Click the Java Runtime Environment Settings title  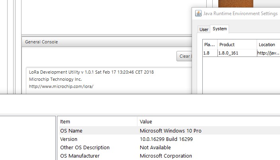(240, 14)
